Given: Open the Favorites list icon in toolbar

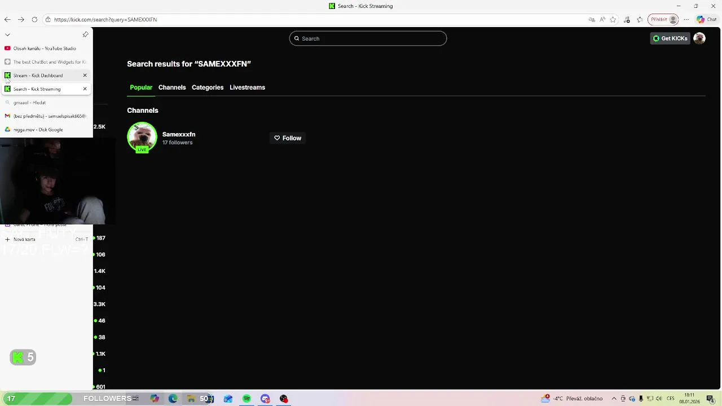Looking at the screenshot, I should coord(640,19).
